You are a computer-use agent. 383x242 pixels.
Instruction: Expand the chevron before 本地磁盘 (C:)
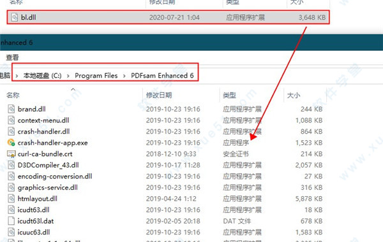17,76
